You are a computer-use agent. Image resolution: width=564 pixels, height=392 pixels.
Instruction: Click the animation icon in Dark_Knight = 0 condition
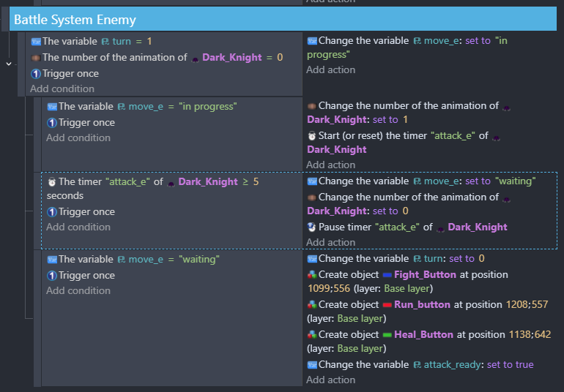pos(35,58)
